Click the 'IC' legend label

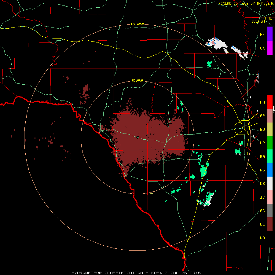[x=262, y=197]
